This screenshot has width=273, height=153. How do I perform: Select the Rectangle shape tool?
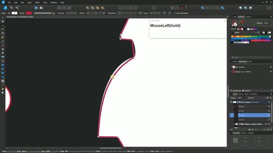point(3,65)
